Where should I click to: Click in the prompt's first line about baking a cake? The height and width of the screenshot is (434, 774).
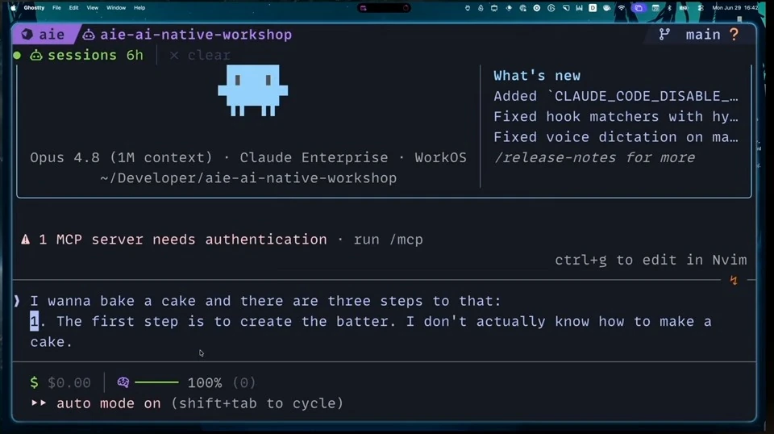265,301
